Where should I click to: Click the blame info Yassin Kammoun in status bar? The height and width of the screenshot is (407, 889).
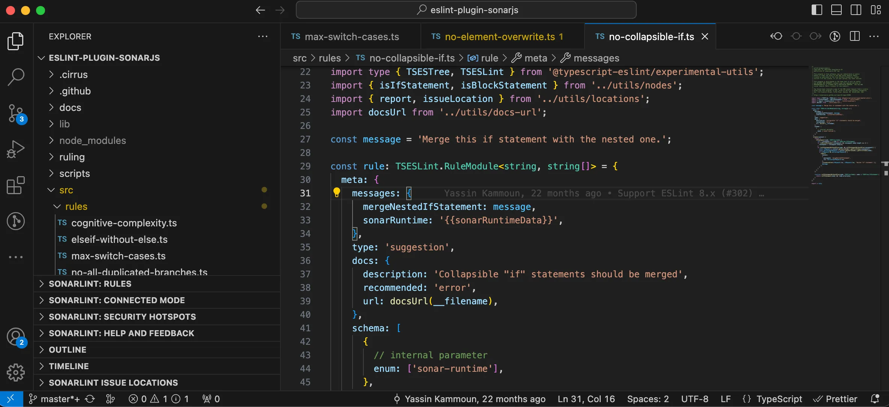pyautogui.click(x=469, y=399)
